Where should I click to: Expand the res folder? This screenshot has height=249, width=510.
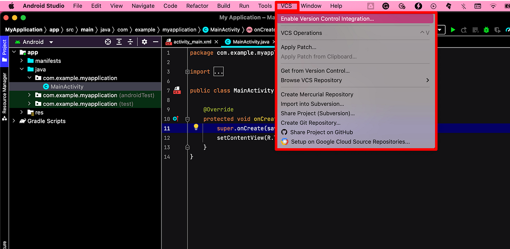coord(22,112)
